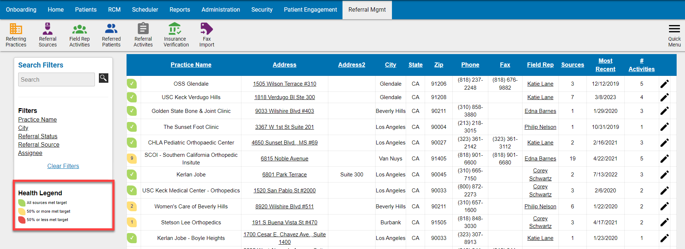Image resolution: width=685 pixels, height=249 pixels.
Task: Click yellow health badge for Stetson Lee Orthopedics
Action: tap(132, 222)
